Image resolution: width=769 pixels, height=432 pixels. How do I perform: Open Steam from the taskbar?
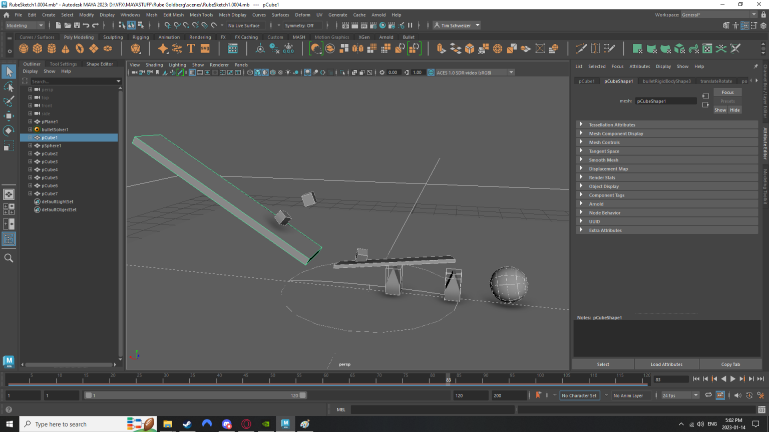[187, 424]
